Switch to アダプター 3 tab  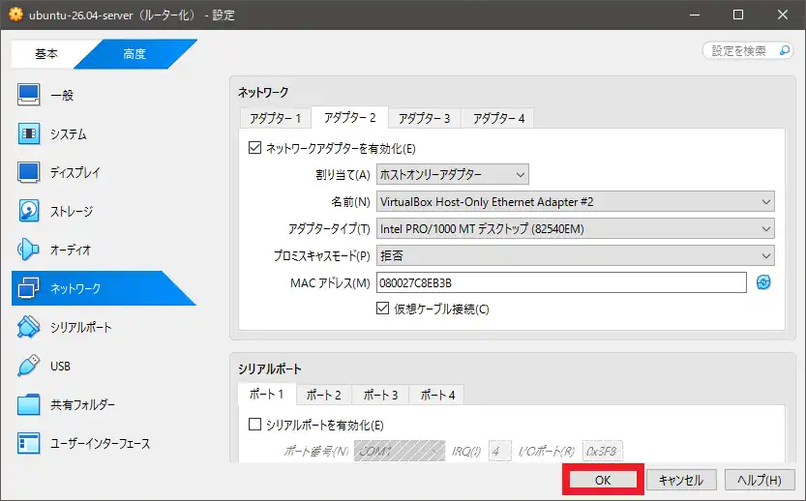click(424, 119)
